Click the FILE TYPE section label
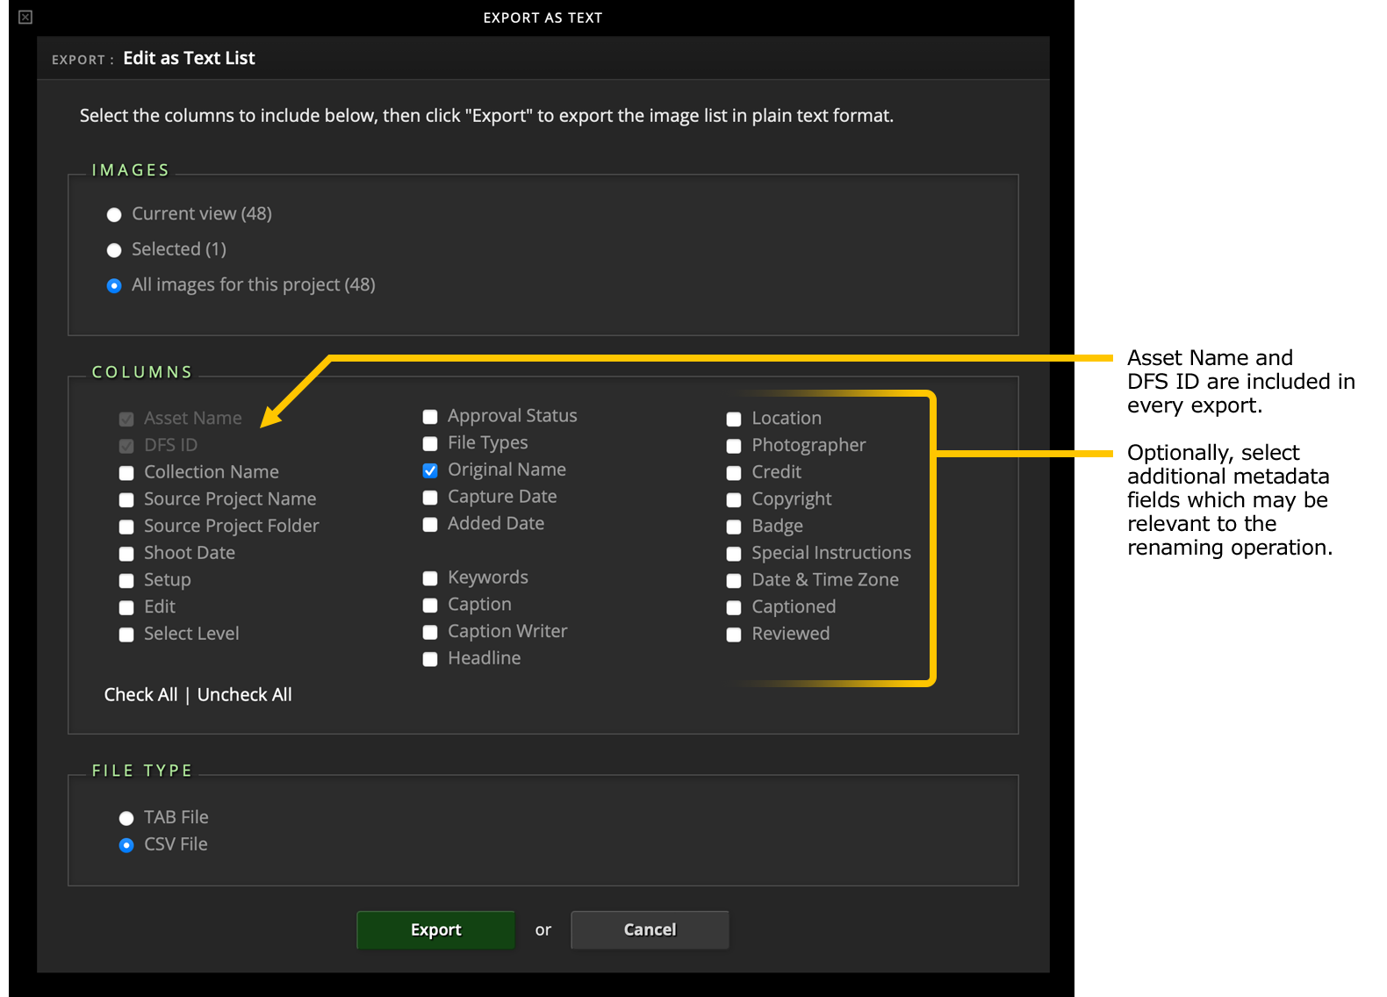Image resolution: width=1387 pixels, height=997 pixels. [x=142, y=771]
